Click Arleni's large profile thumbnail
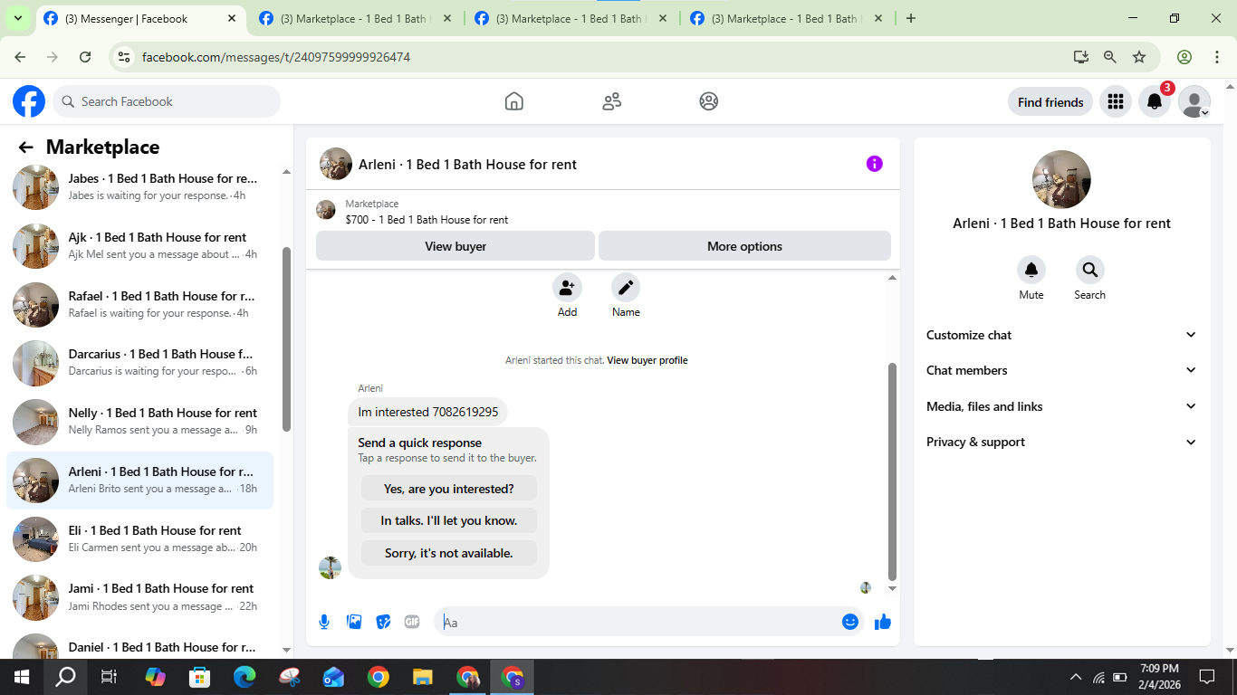Viewport: 1237px width, 695px height. point(1061,179)
